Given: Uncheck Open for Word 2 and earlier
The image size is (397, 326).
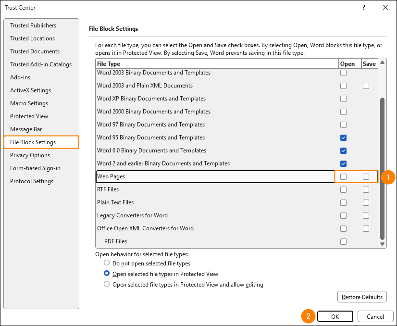Looking at the screenshot, I should click(343, 163).
